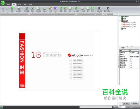The height and width of the screenshot is (109, 140).
Task: Click the green icon at status bar left
Action: click(1, 107)
